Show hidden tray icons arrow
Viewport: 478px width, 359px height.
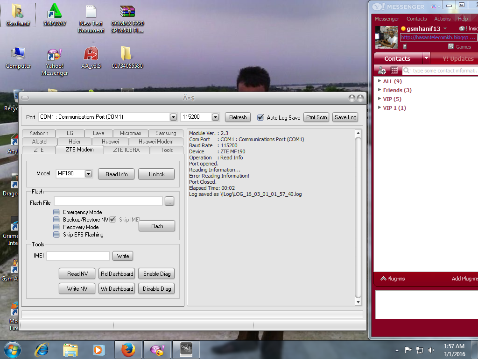coord(397,350)
